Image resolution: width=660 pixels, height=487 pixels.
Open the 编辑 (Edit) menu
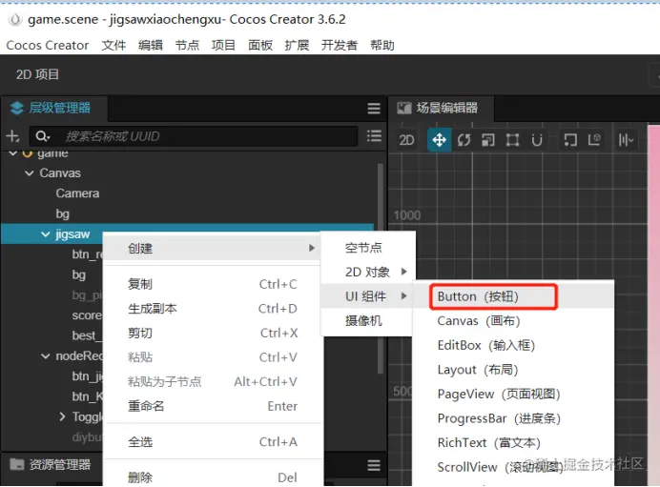(x=151, y=45)
